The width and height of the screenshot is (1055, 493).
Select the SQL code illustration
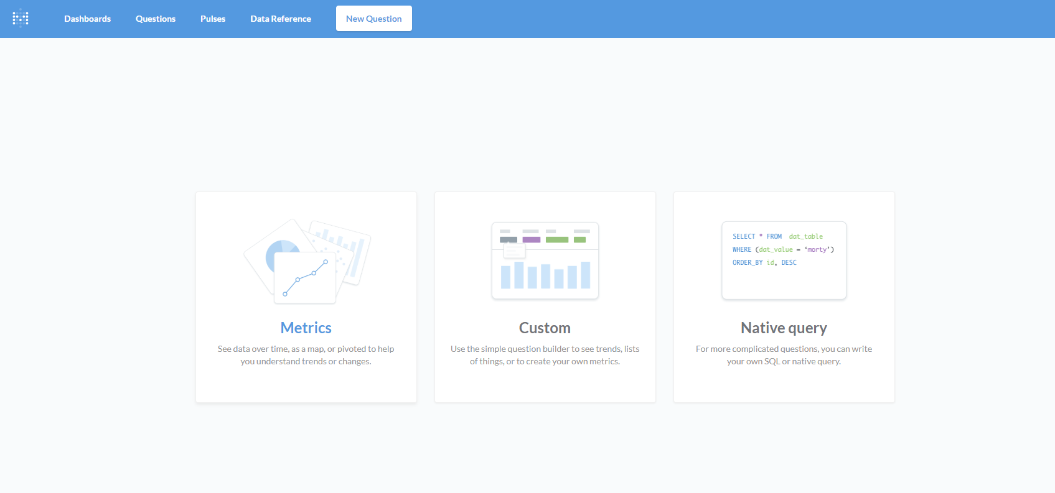pyautogui.click(x=784, y=260)
